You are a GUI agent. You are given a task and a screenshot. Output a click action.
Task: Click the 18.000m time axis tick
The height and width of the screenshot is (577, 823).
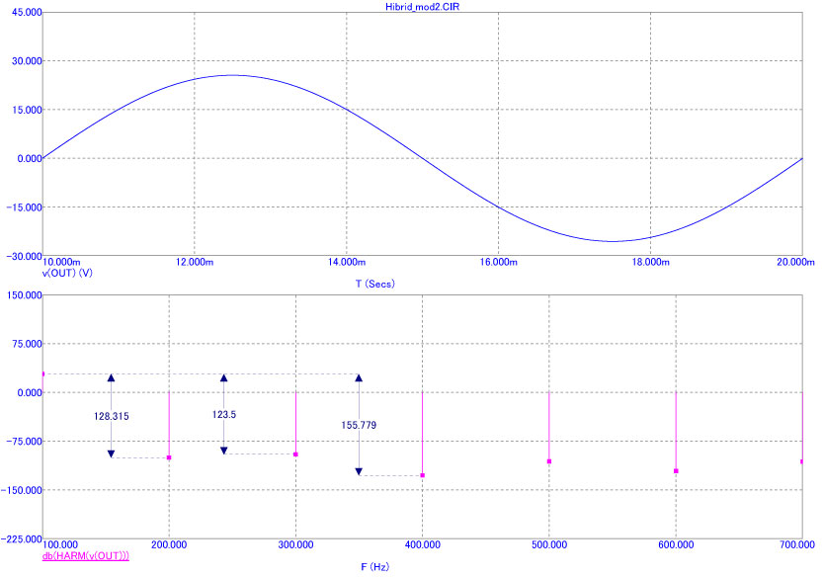coord(651,262)
